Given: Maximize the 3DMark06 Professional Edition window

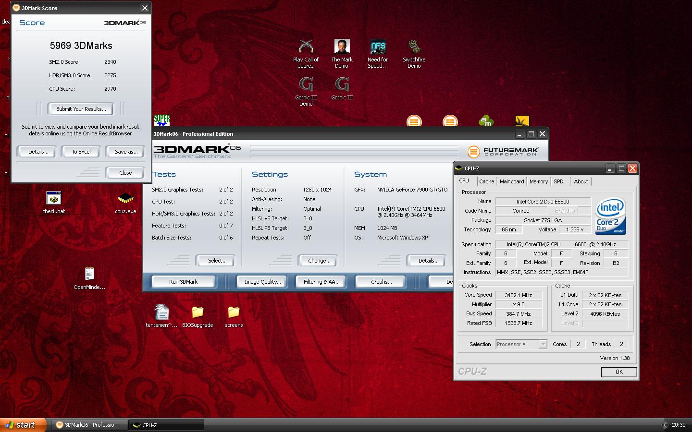Looking at the screenshot, I should coord(531,134).
